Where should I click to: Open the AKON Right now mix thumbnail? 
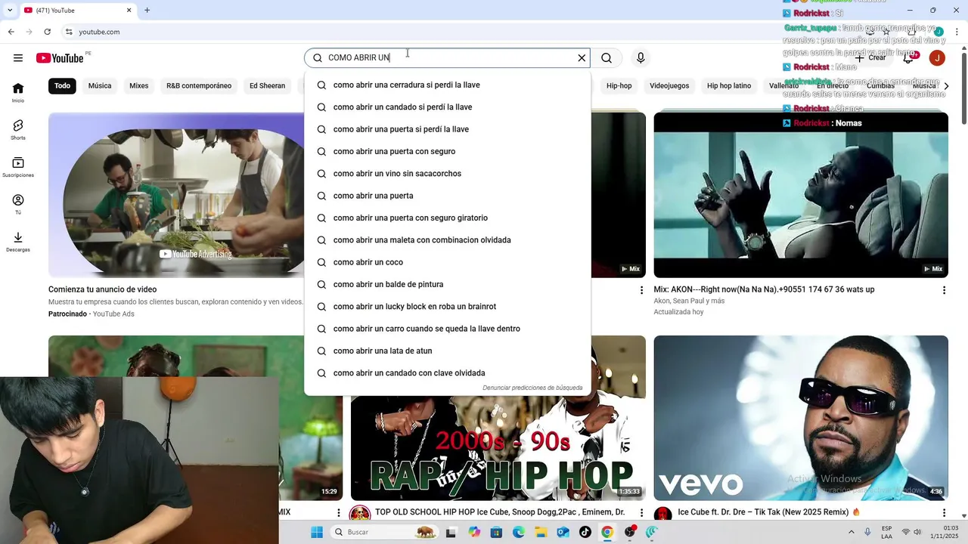(801, 195)
